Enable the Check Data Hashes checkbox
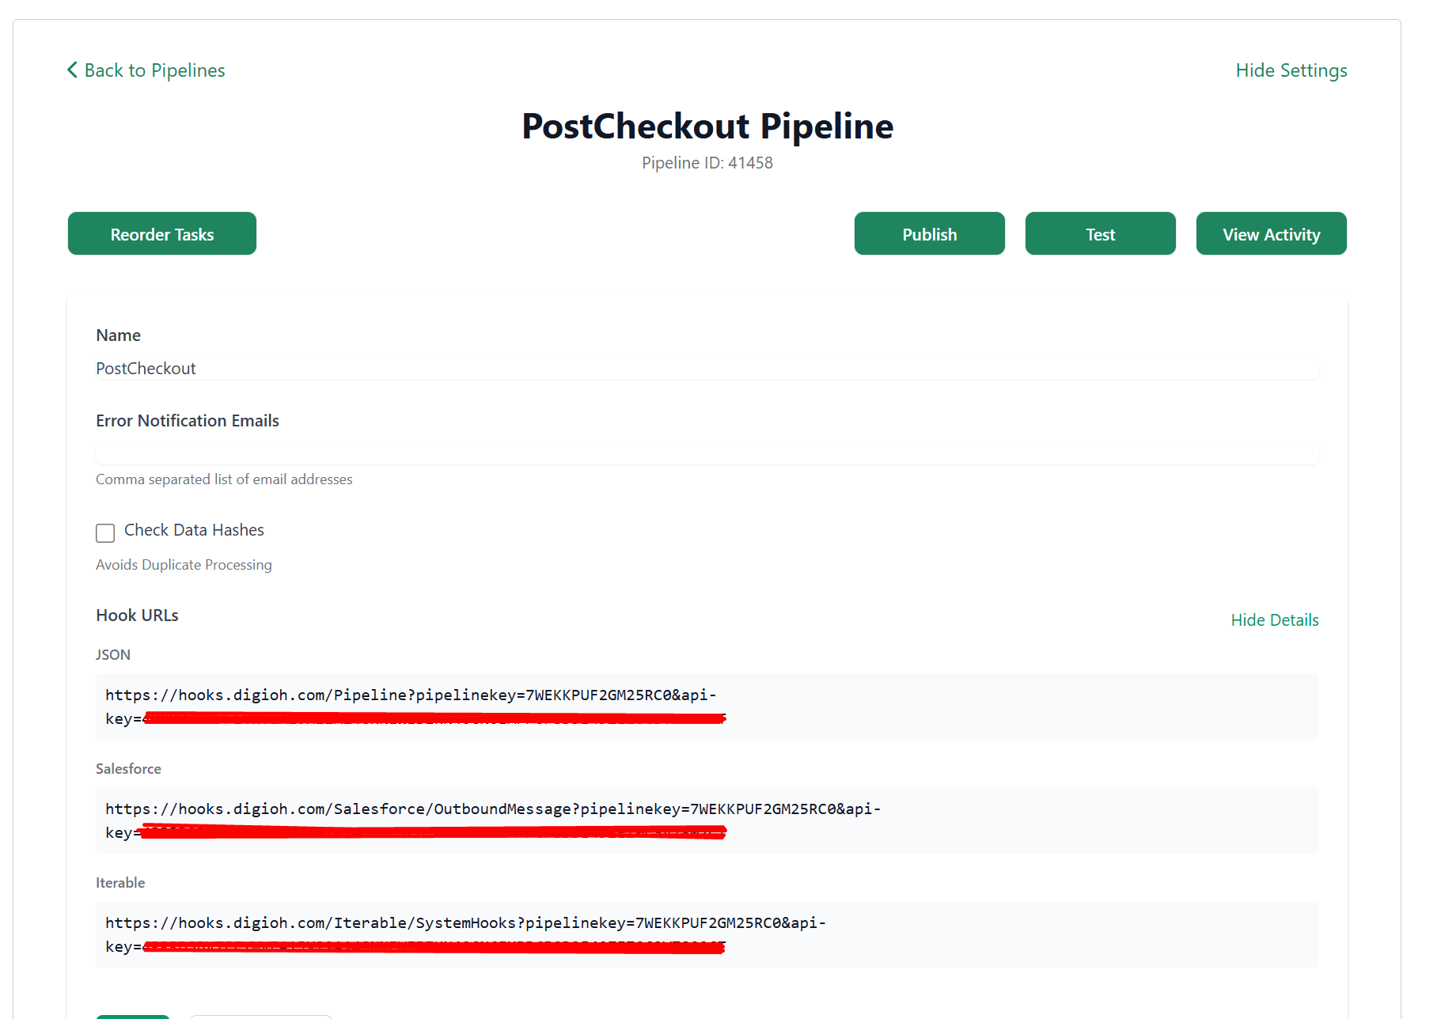The image size is (1441, 1019). pos(105,532)
